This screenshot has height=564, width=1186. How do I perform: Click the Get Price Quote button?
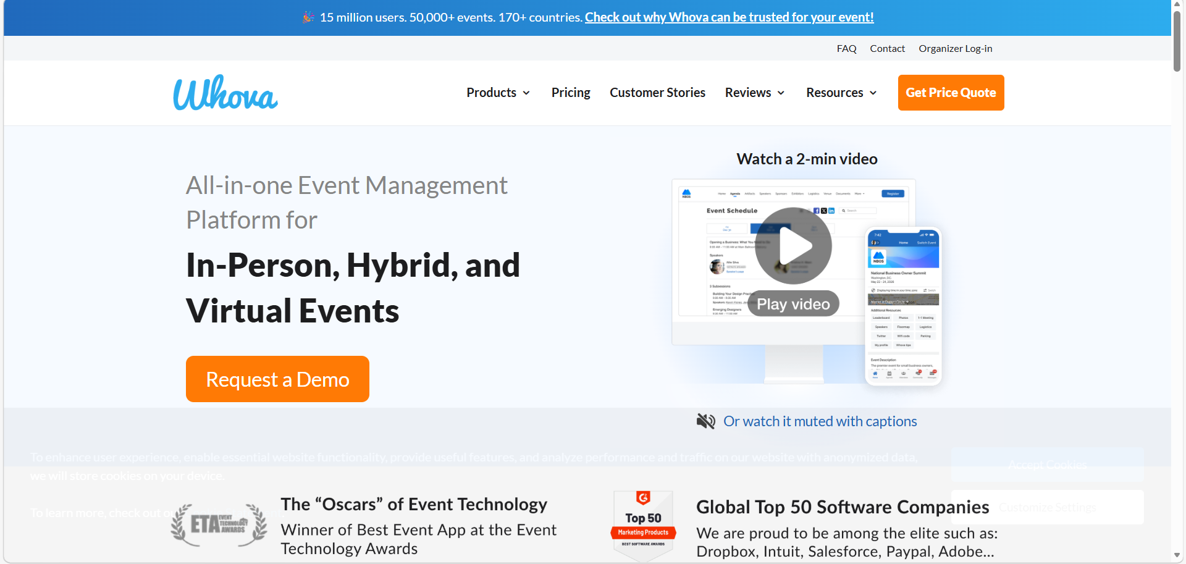coord(951,93)
